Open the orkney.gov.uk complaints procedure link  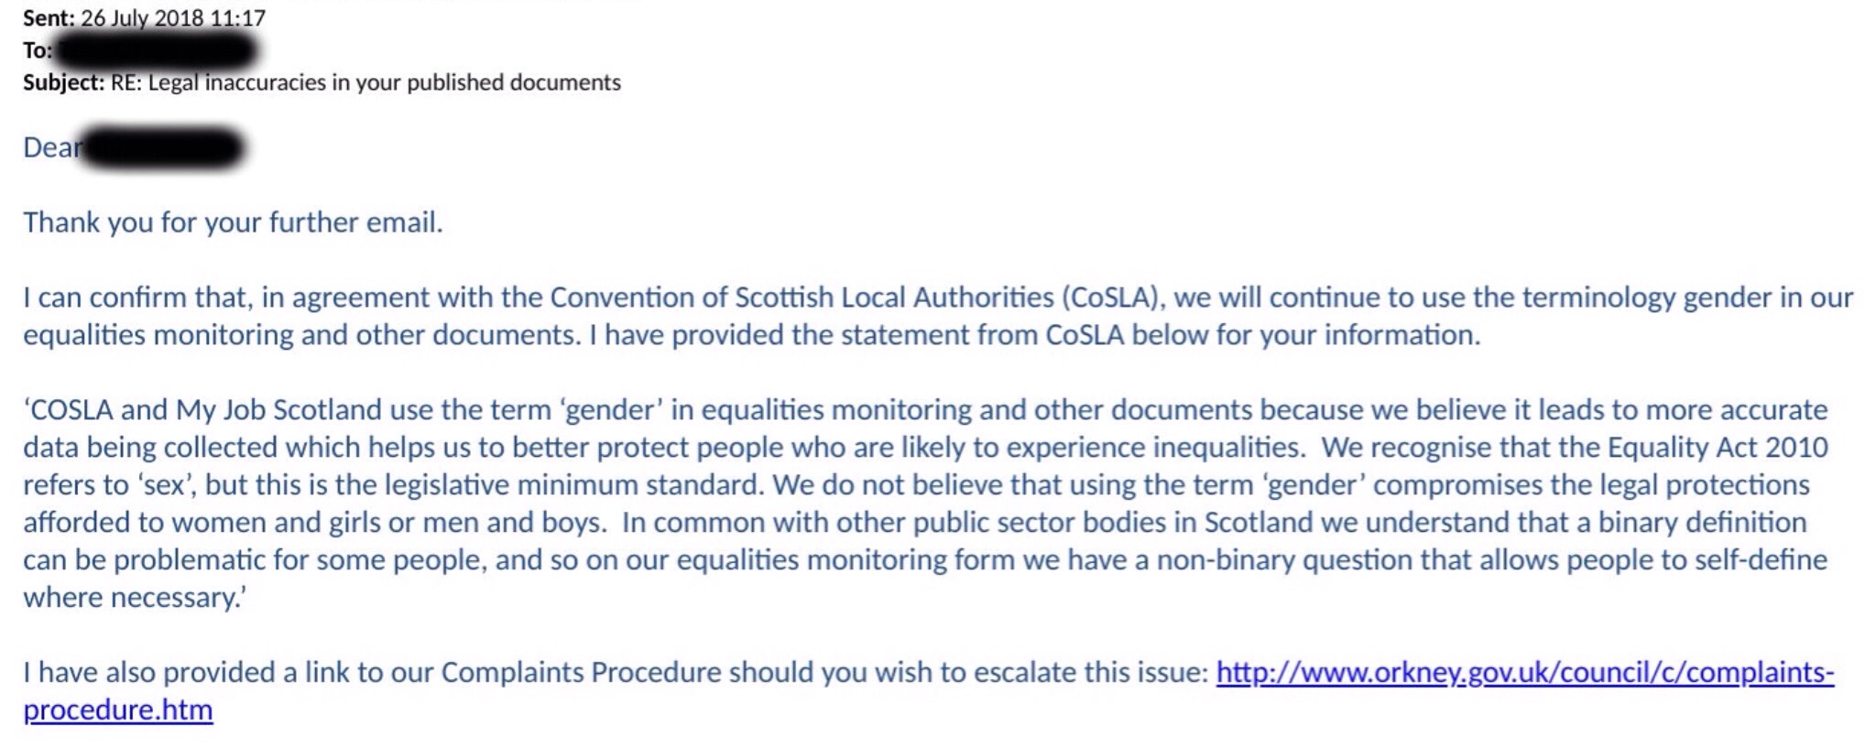click(1524, 673)
